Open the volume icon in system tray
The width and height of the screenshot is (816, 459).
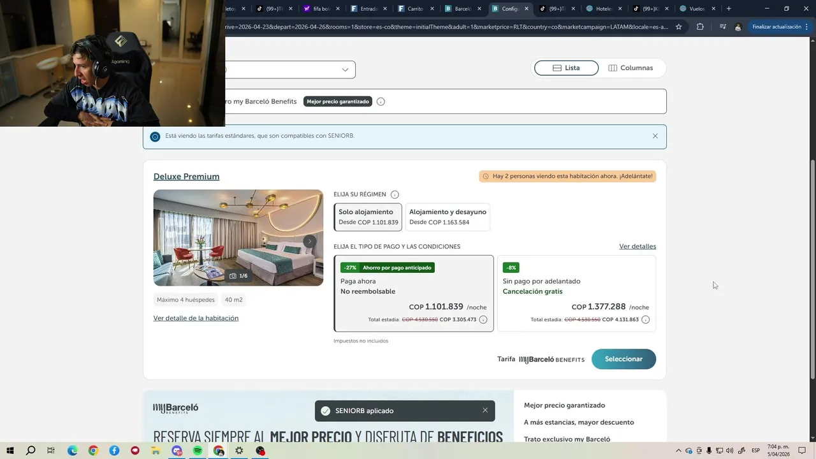(x=729, y=451)
